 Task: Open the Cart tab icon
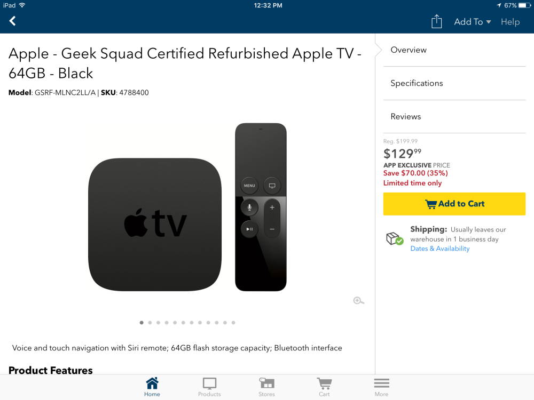pyautogui.click(x=324, y=386)
